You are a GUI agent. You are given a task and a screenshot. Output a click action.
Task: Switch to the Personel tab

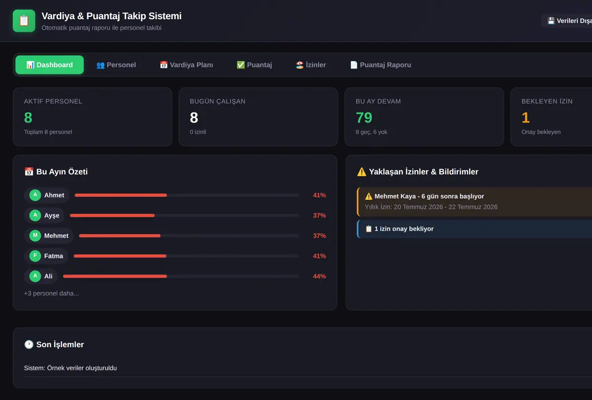116,65
